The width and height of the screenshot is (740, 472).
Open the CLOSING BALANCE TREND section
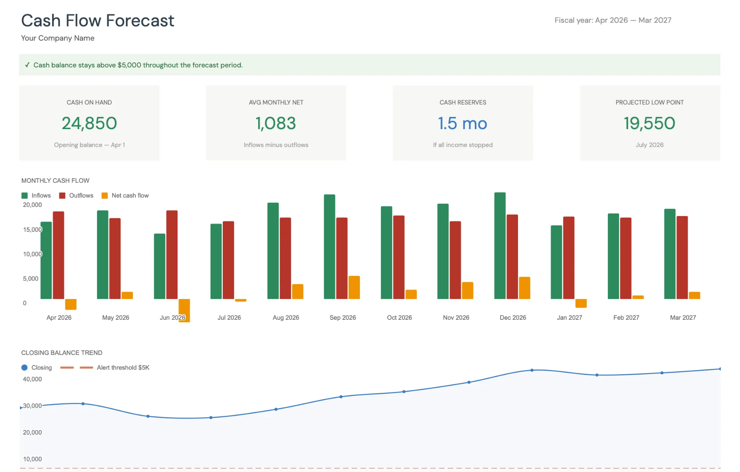click(62, 353)
